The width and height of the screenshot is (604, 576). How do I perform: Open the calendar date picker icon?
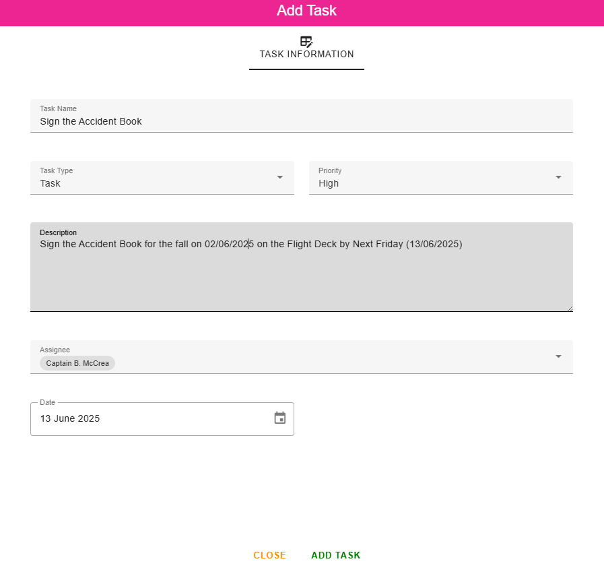[280, 418]
